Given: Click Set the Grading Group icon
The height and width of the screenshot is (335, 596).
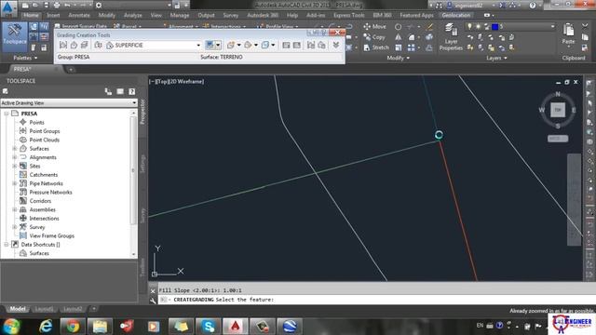Looking at the screenshot, I should pos(63,45).
